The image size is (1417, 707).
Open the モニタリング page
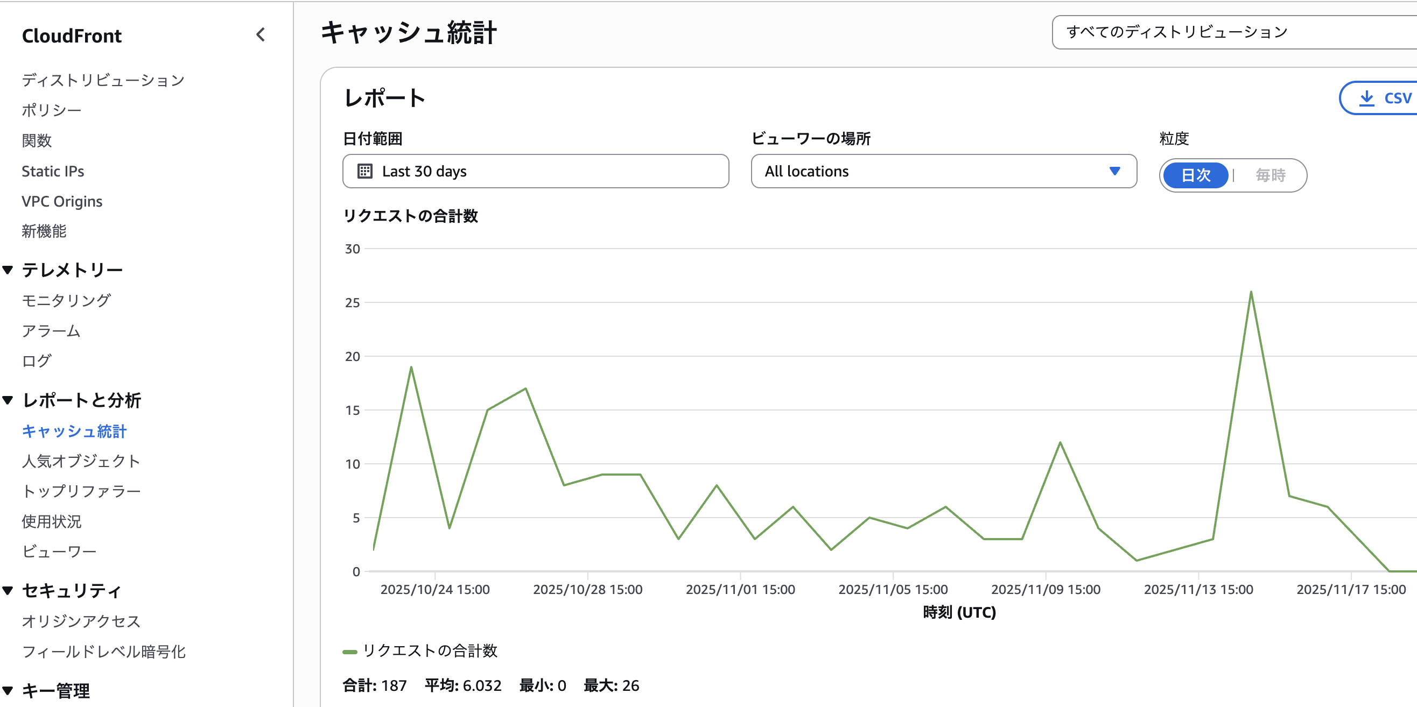coord(66,301)
